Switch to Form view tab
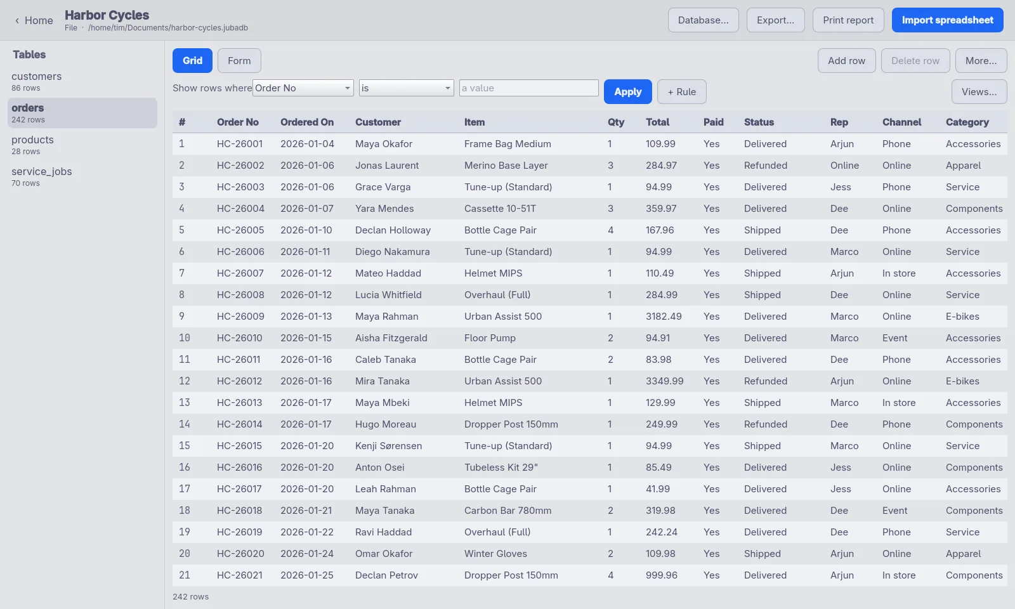 239,61
